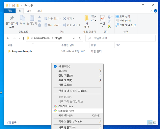The height and width of the screenshot is (129, 160).
Task: Open the quick access toolbar customize dropdown
Action: (21, 5)
